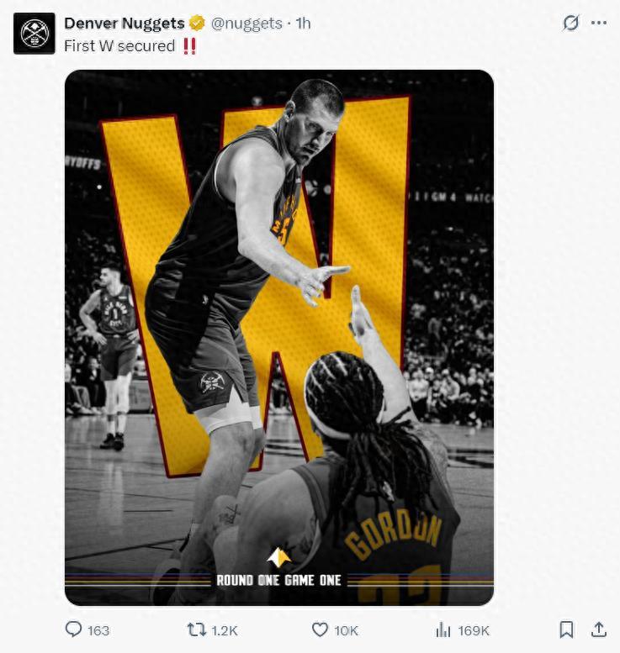Click the 10K likes count
Viewport: 620px width, 653px height.
pos(346,630)
